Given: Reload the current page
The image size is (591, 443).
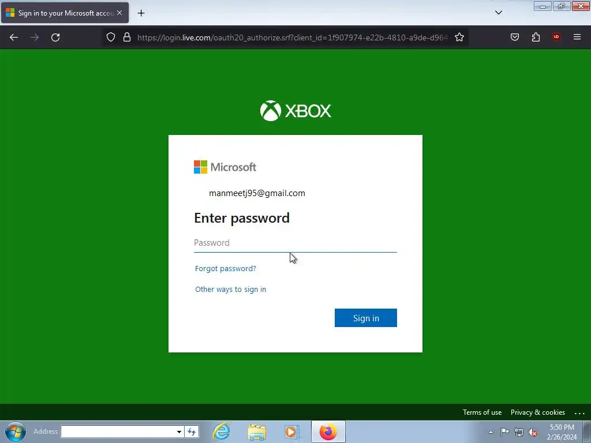Looking at the screenshot, I should pos(55,37).
